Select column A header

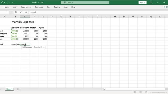tap(4, 17)
